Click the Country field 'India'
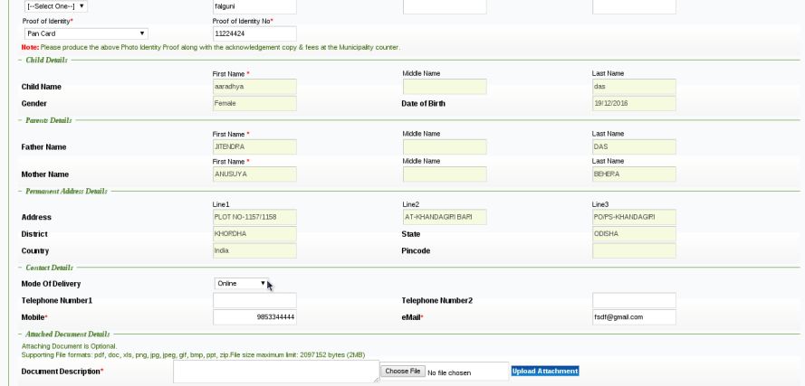Screen dimensions: 805x386 coord(254,250)
